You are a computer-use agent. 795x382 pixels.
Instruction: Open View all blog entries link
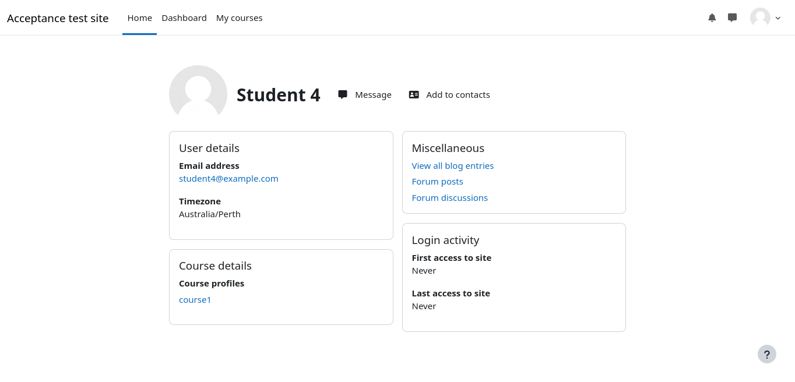[452, 165]
